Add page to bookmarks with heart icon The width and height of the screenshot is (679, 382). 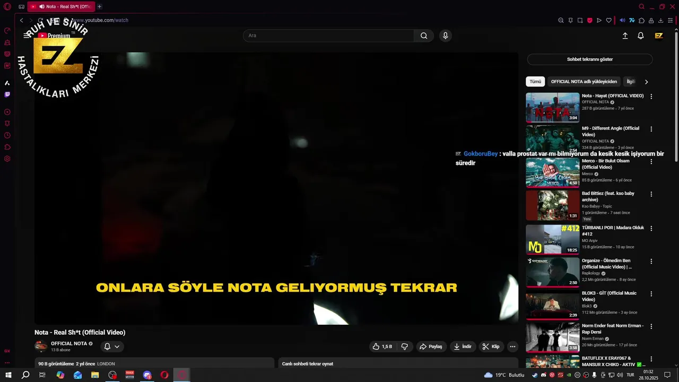click(608, 20)
